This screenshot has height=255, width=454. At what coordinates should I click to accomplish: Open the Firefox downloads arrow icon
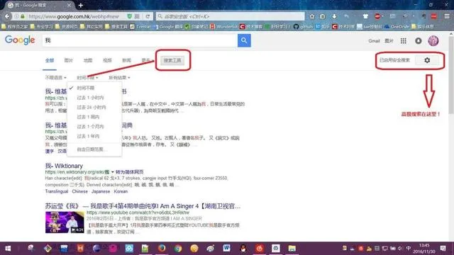pyautogui.click(x=334, y=16)
